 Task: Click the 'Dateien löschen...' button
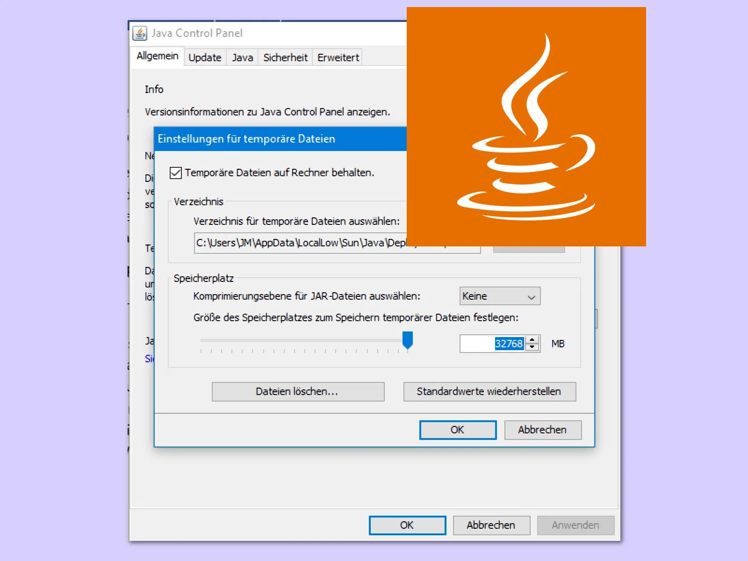coord(298,392)
